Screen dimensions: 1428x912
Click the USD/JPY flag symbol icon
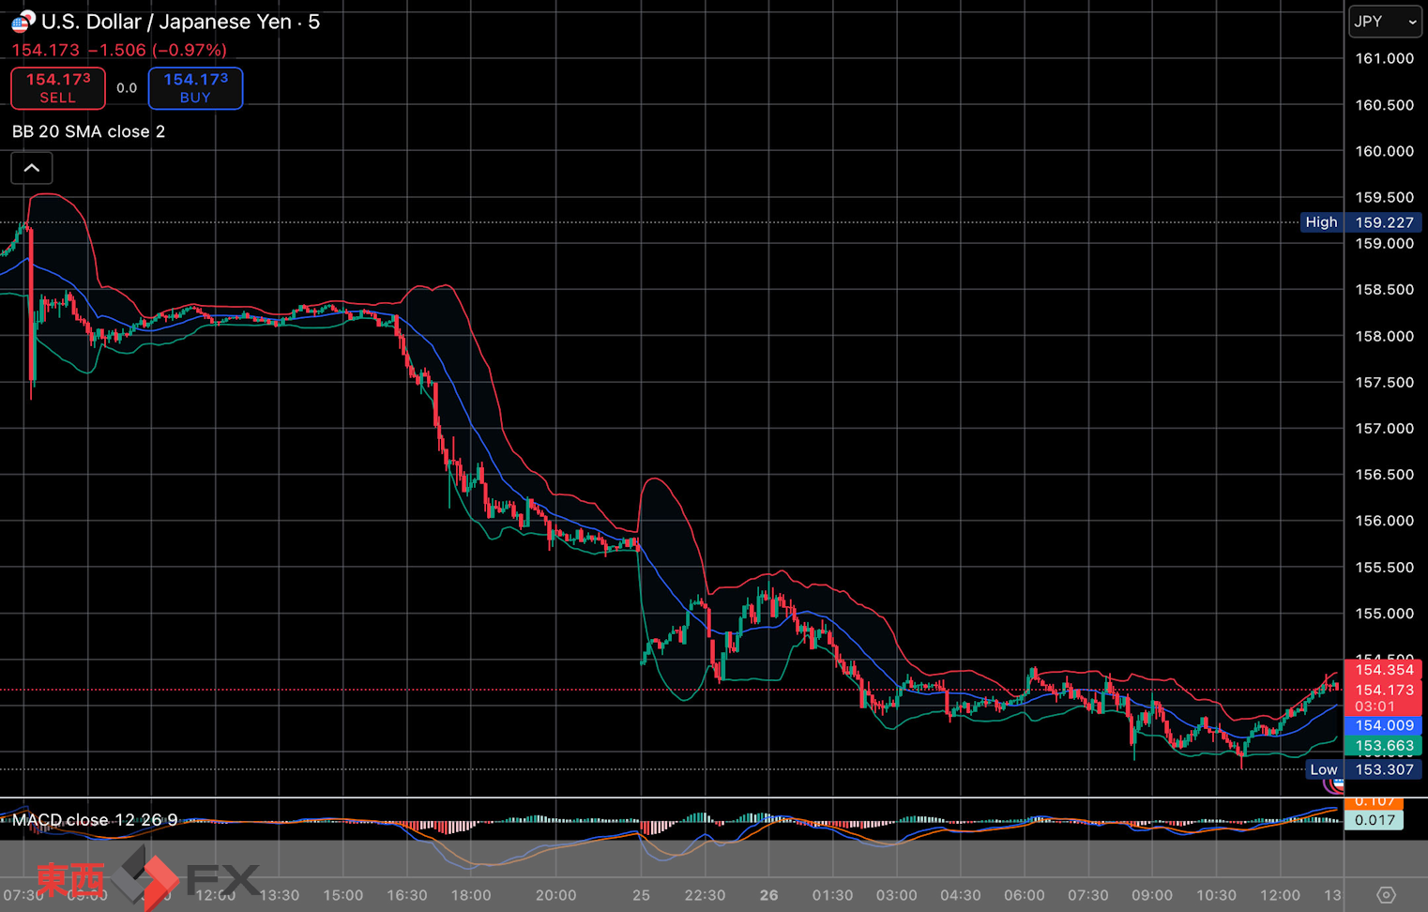[x=23, y=22]
